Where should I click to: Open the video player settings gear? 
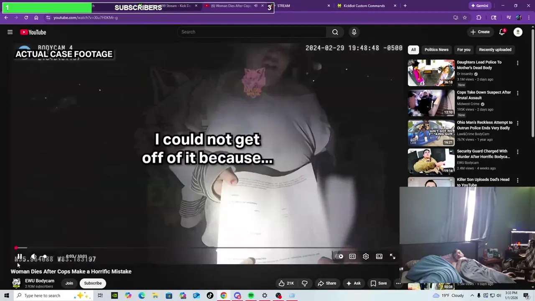[x=366, y=257]
